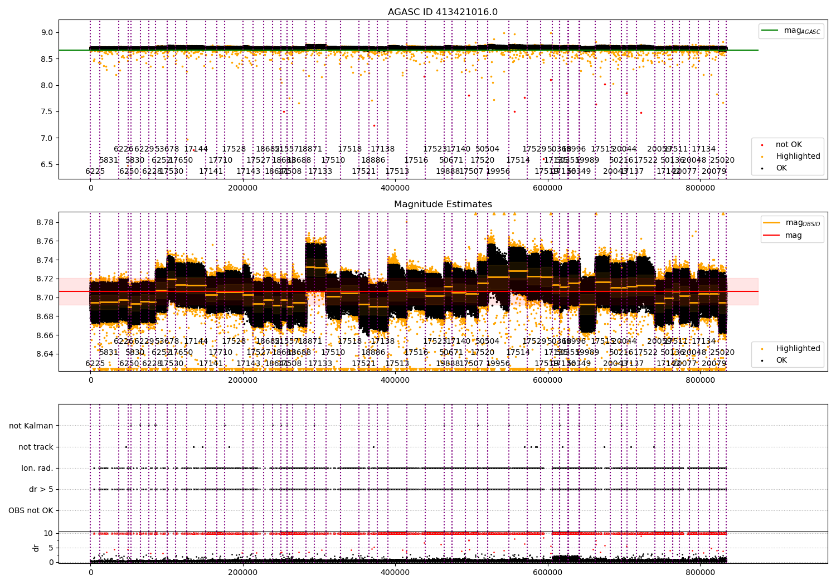836x585 pixels.
Task: Click the '6.5' y tick in top plot
Action: (47, 164)
